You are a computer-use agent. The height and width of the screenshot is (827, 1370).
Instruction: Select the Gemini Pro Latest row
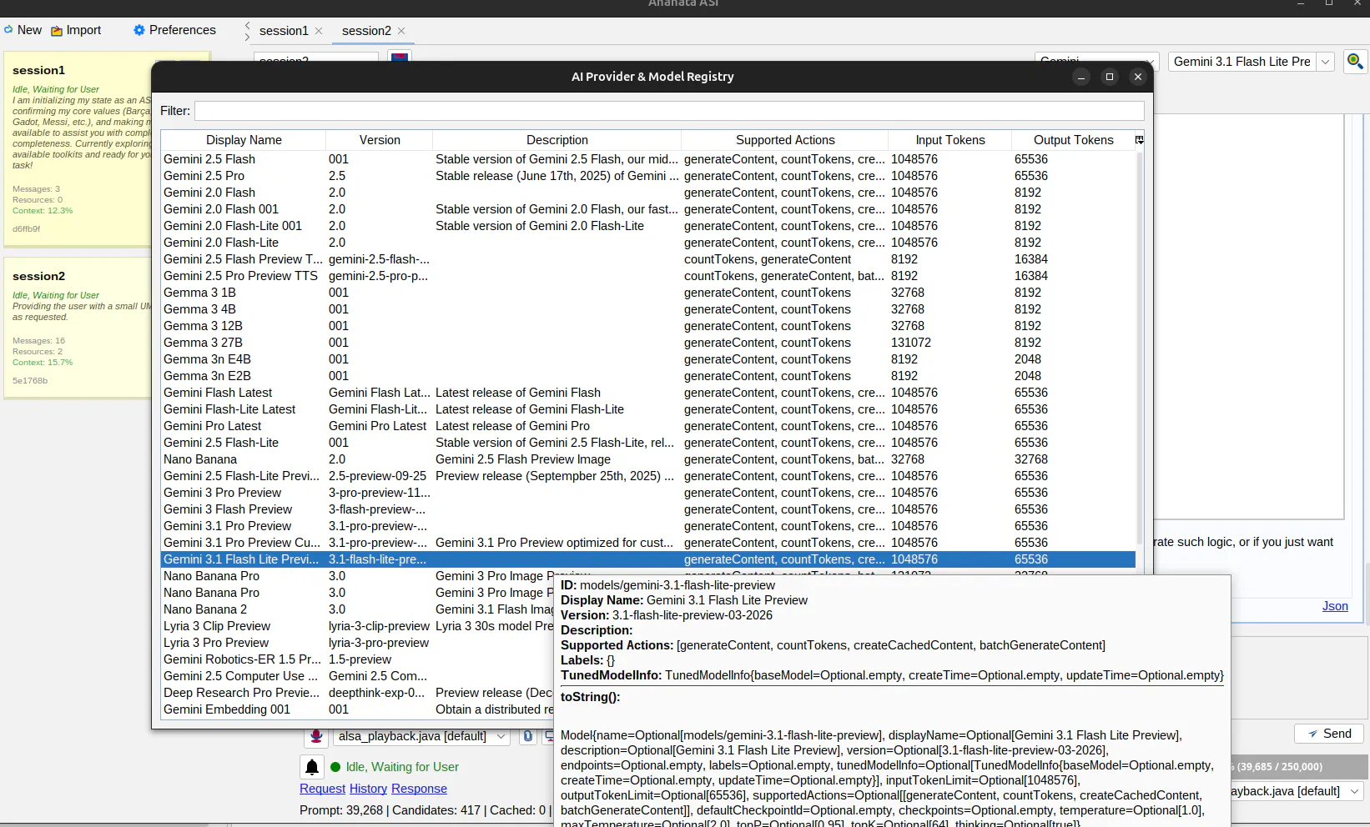pos(648,426)
